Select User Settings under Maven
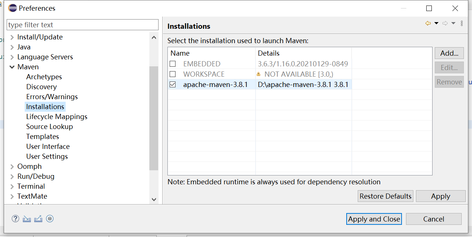This screenshot has height=237, width=472. (47, 156)
